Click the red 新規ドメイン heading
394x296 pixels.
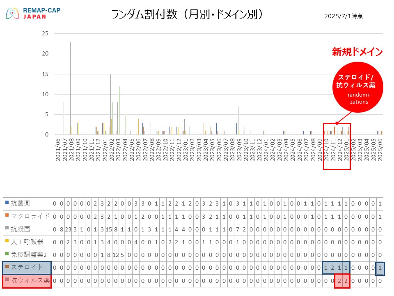point(357,52)
